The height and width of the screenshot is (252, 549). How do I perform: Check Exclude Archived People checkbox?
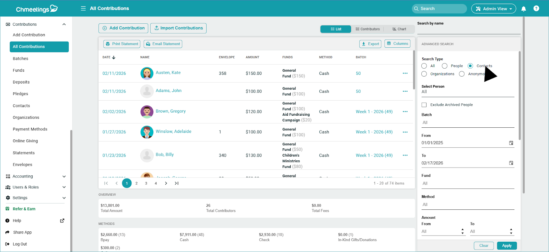(x=424, y=105)
